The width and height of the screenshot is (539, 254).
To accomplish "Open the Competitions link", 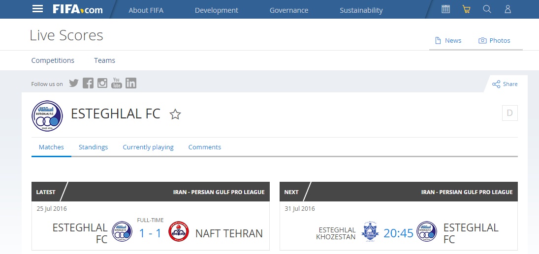I will [53, 60].
